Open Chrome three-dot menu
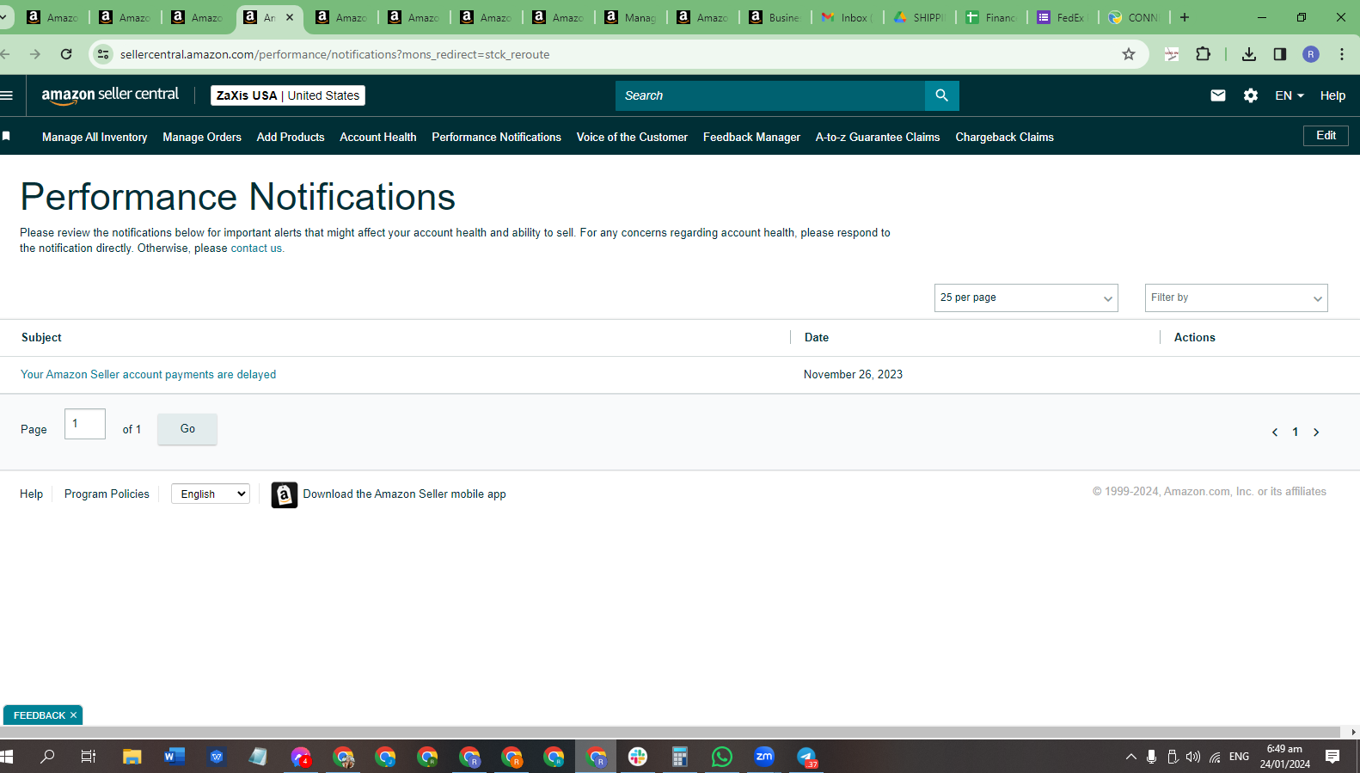The height and width of the screenshot is (773, 1360). click(1342, 54)
